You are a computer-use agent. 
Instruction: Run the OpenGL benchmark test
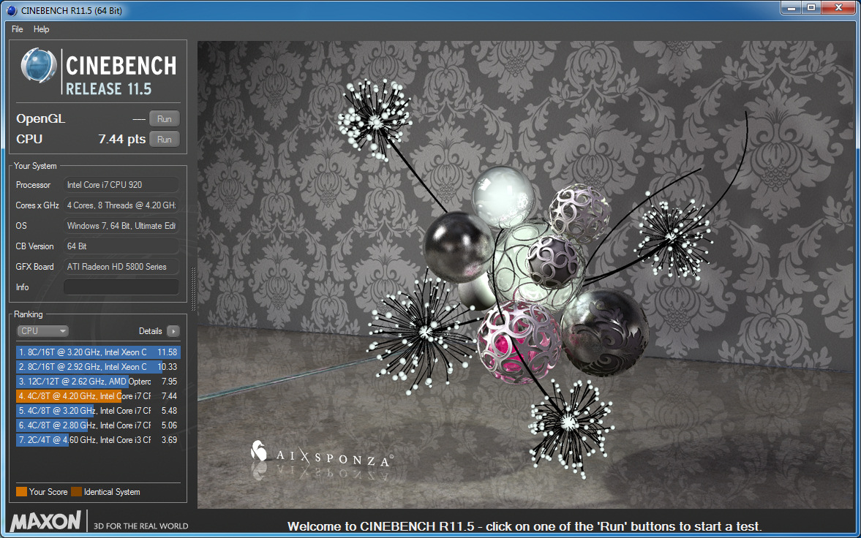164,119
